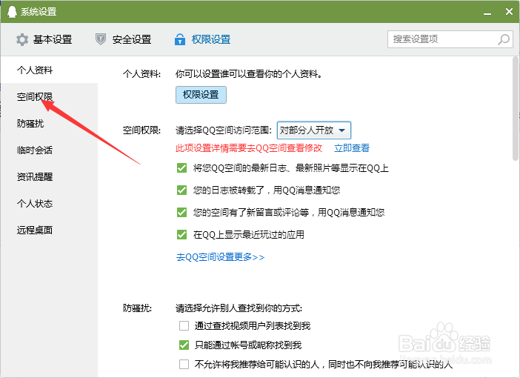Click the 系统设置 window title text
Image resolution: width=520 pixels, height=378 pixels.
39,12
